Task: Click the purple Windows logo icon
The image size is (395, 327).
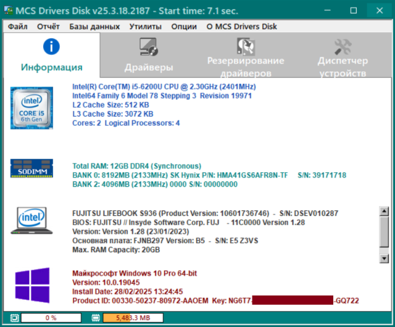Action: tap(32, 285)
